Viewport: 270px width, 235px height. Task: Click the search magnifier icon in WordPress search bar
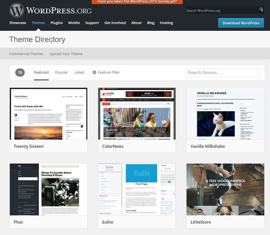click(261, 10)
